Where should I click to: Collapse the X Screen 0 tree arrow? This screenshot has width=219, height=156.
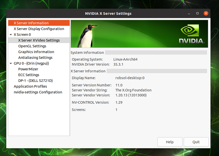11,35
